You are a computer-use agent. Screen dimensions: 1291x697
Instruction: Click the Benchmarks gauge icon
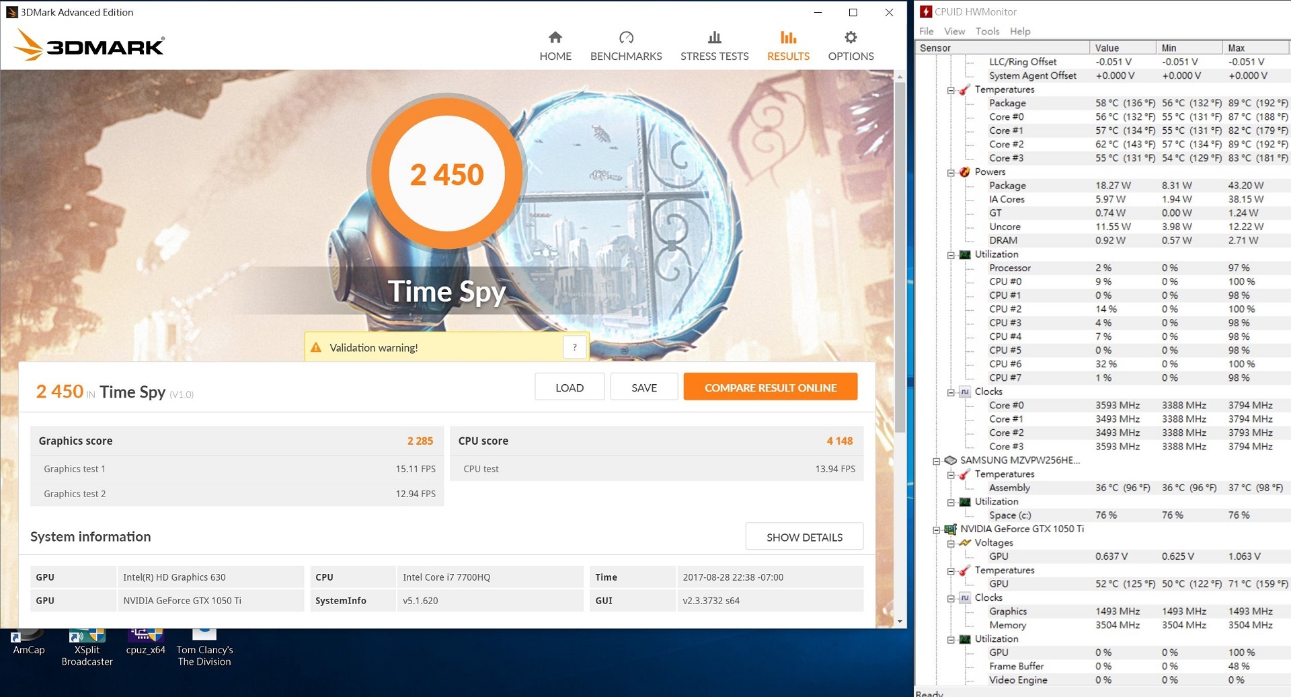coord(626,37)
